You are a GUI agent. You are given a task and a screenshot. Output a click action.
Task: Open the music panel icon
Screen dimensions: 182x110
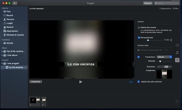[x=177, y=53]
